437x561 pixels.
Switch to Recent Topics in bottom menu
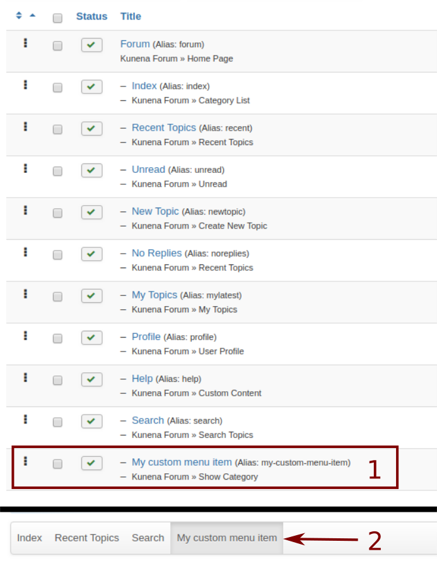pos(86,538)
